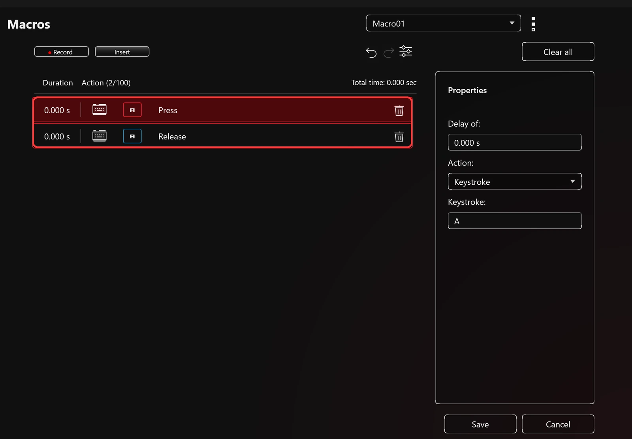Edit the Delay of input field

[x=515, y=143]
